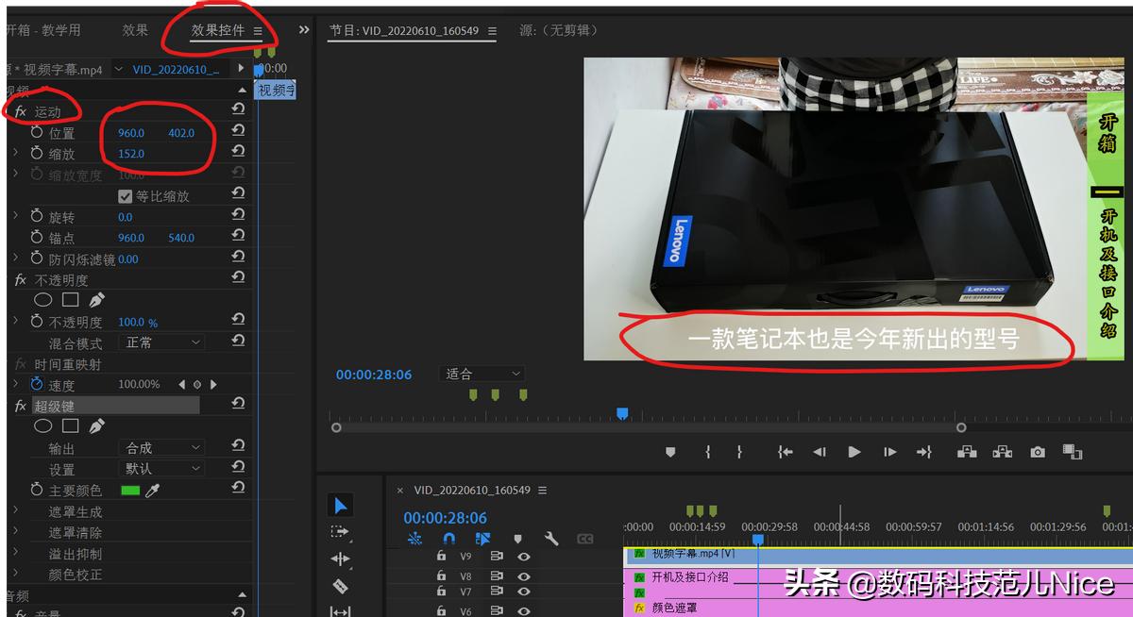
Task: Open the 混合模式 blend mode dropdown
Action: click(161, 342)
